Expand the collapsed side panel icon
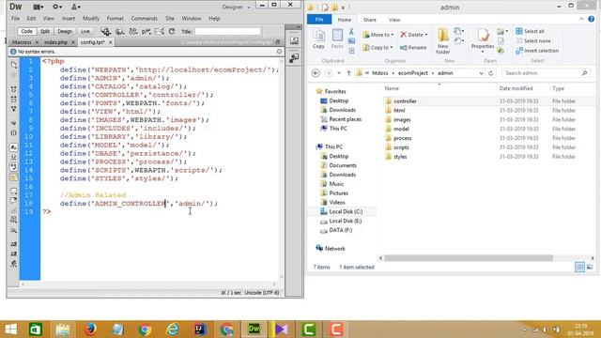Viewport: 601px width, 338px height. coord(294,40)
